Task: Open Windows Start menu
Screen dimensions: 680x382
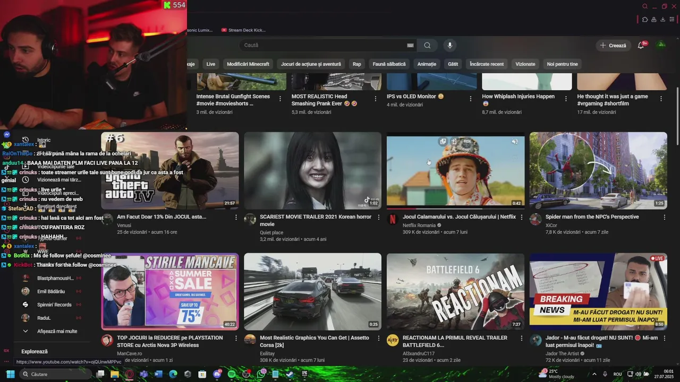Action: [x=10, y=374]
